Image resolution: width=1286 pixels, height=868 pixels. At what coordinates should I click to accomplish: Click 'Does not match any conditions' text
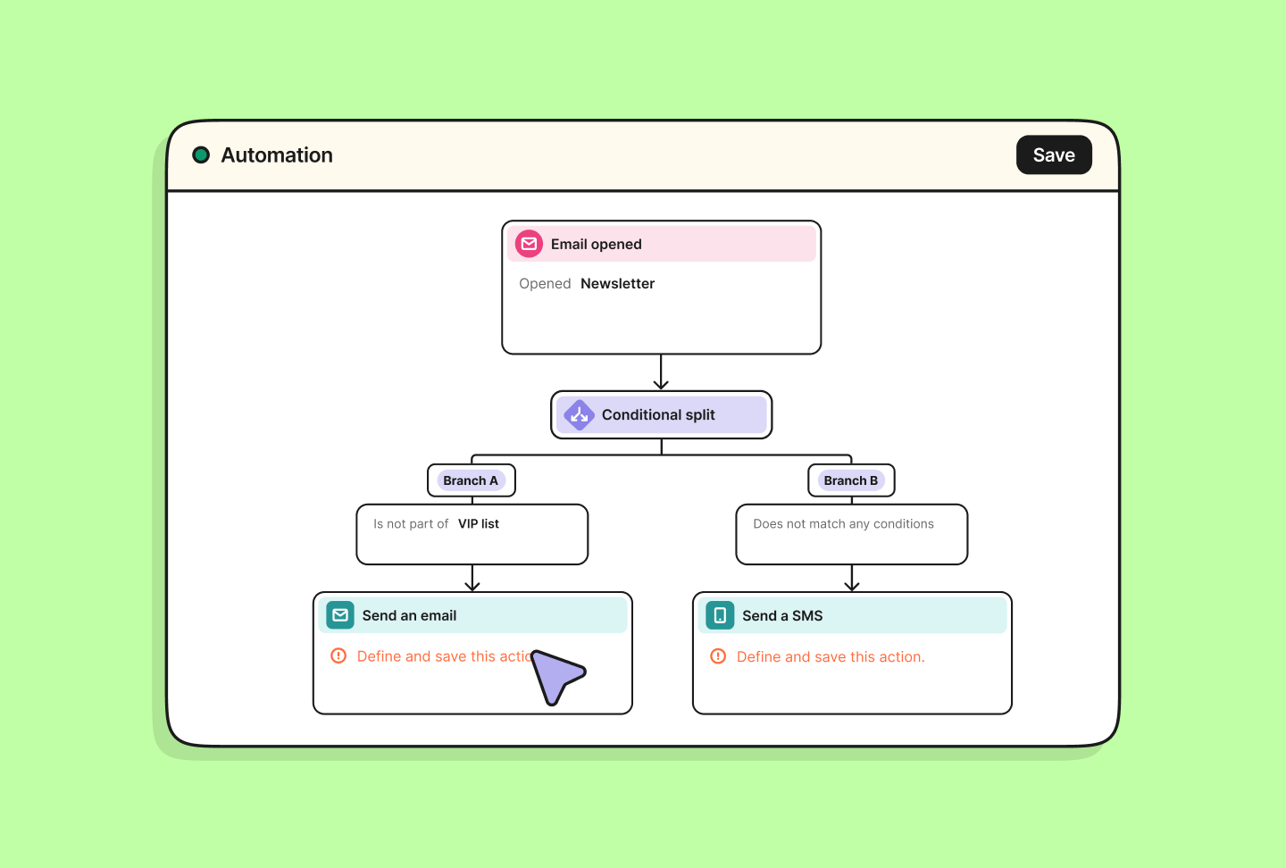pyautogui.click(x=844, y=524)
